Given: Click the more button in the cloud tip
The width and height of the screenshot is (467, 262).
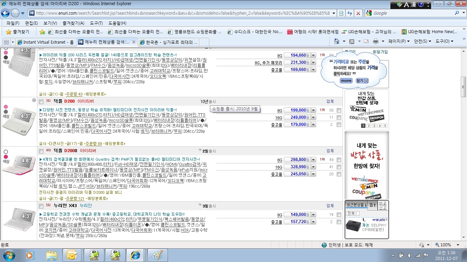Looking at the screenshot, I should coord(346,81).
